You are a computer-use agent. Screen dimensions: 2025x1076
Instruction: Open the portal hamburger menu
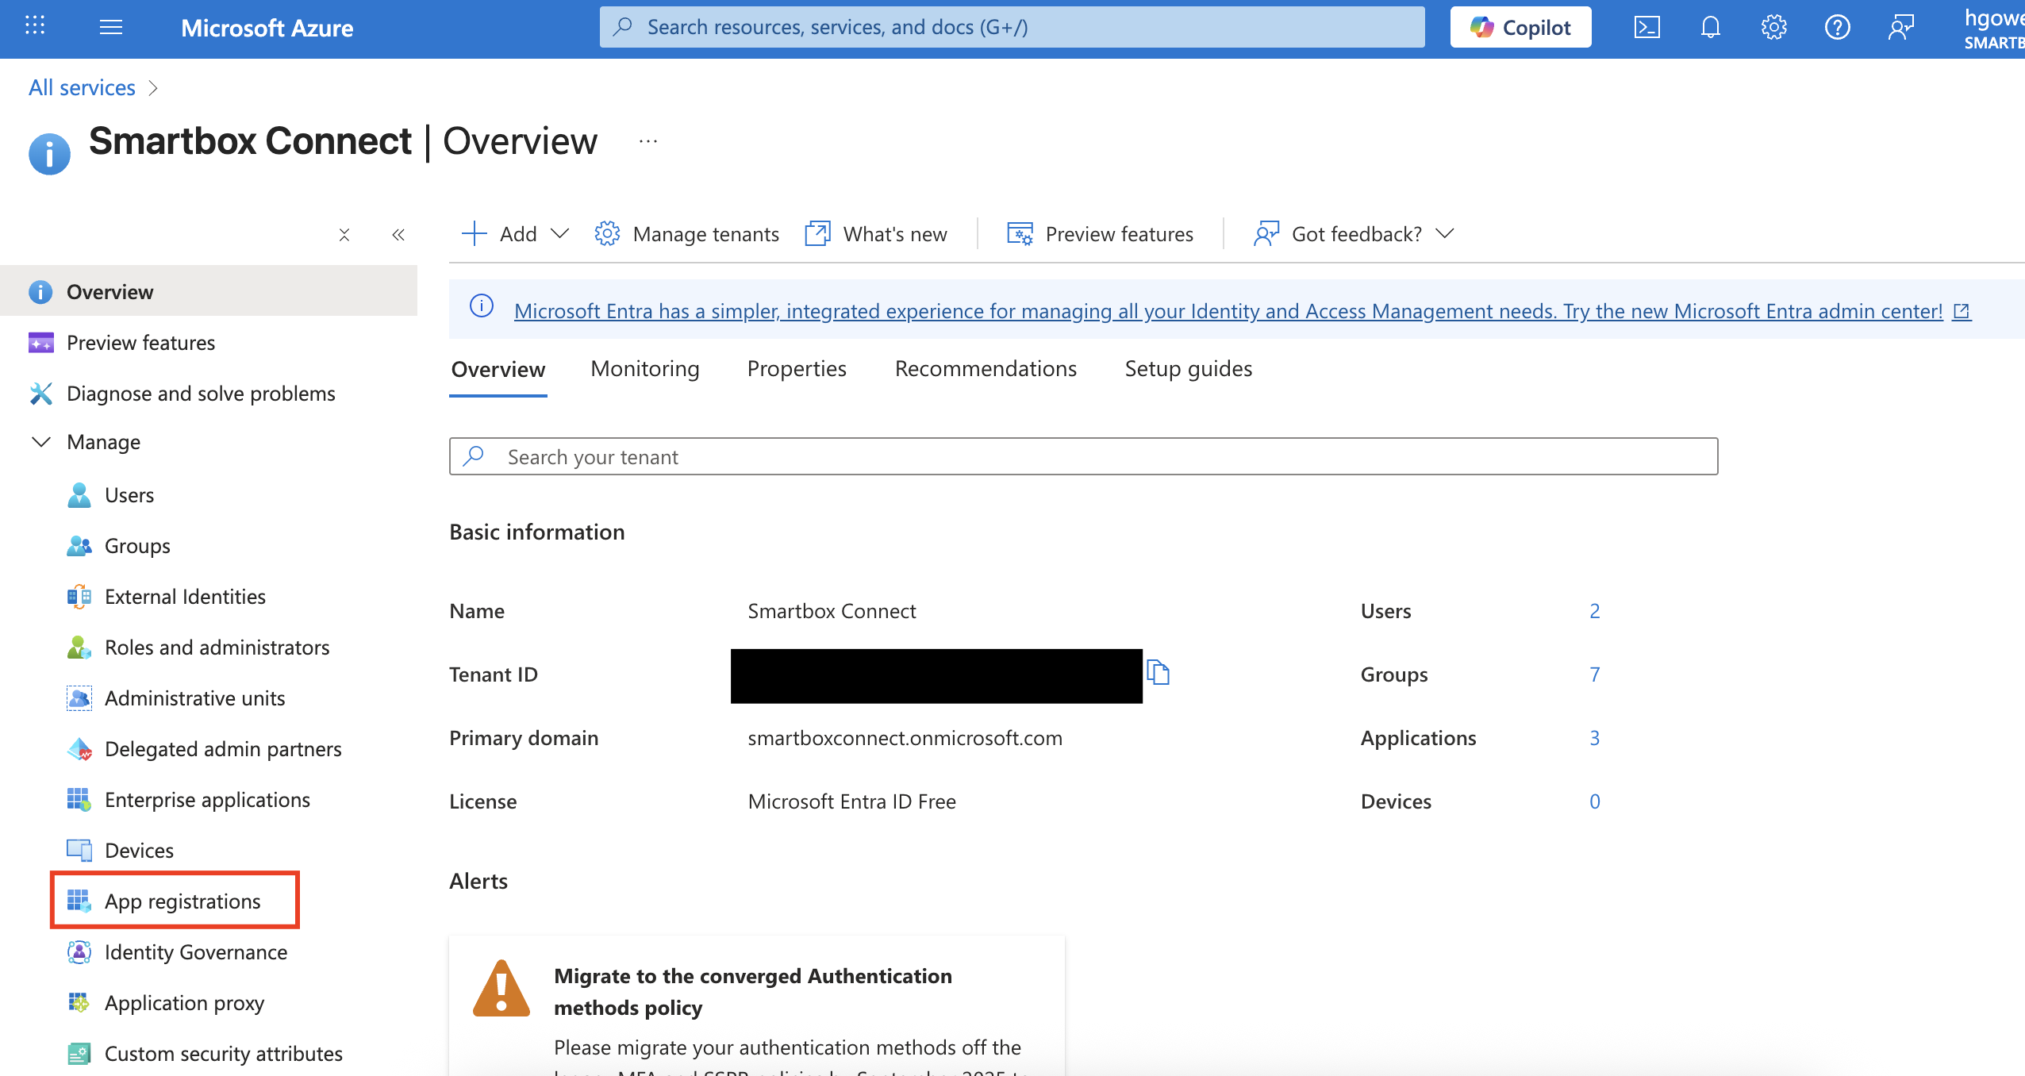[111, 28]
